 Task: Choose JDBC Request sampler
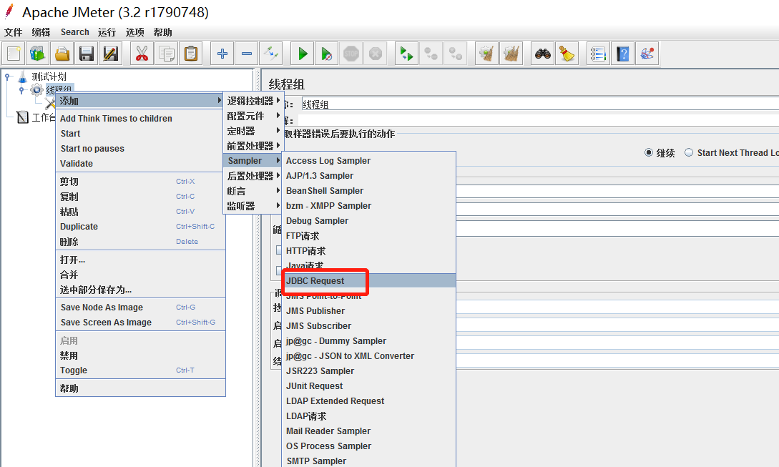368,280
